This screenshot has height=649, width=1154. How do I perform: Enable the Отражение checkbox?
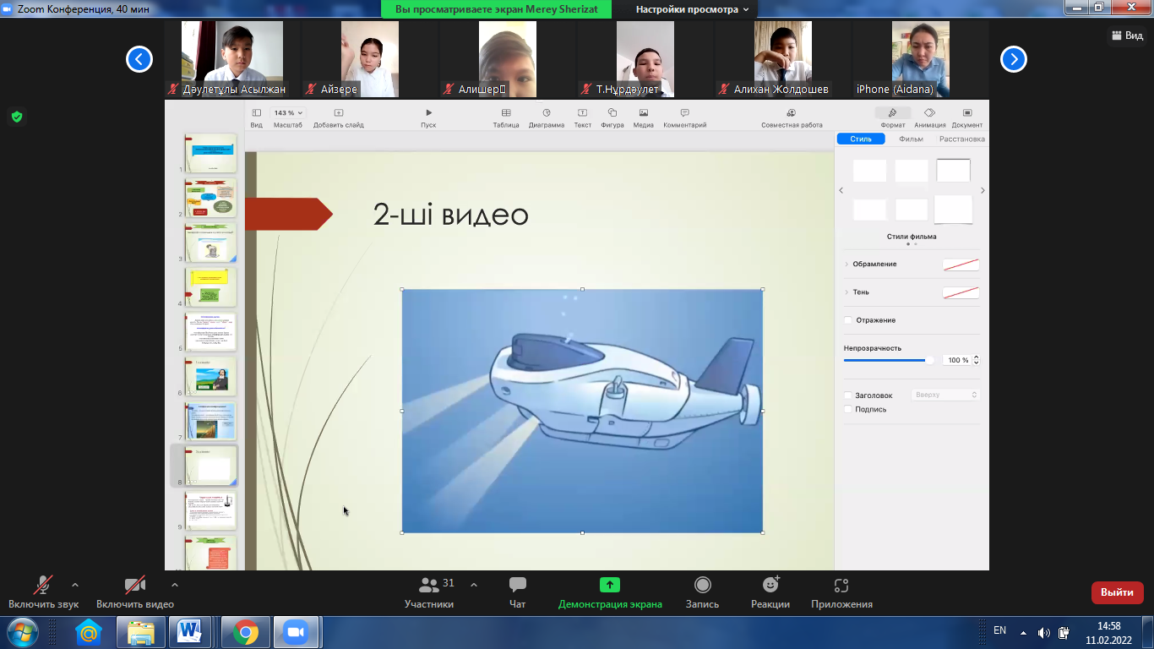(848, 320)
